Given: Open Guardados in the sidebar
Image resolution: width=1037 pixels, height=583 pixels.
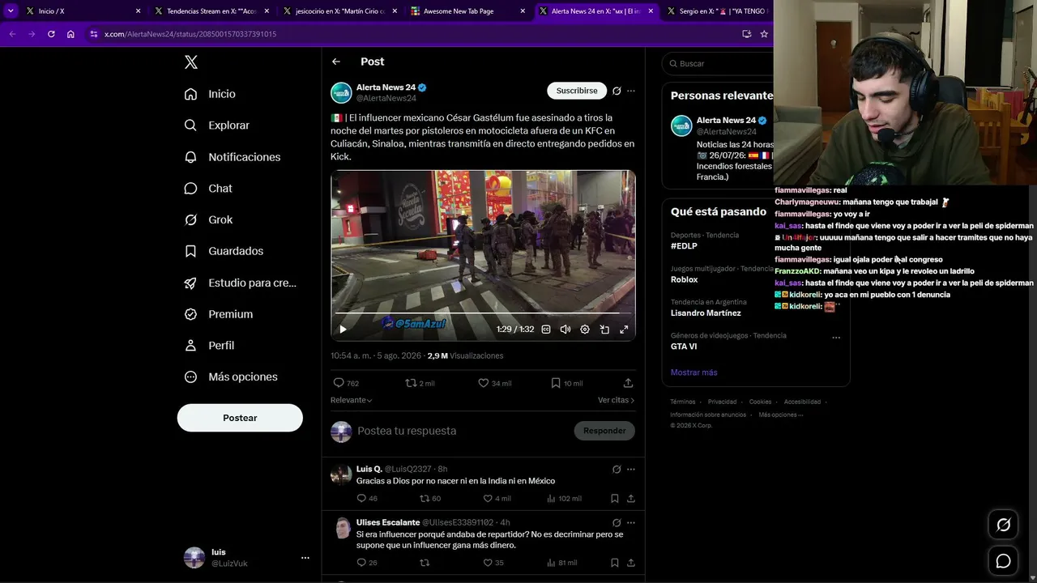Looking at the screenshot, I should tap(224, 251).
